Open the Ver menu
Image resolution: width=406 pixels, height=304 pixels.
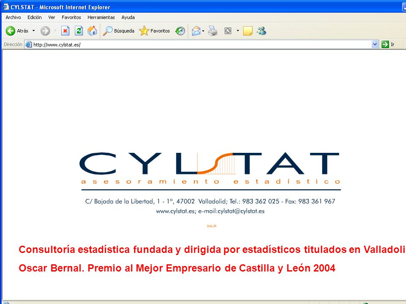tap(52, 17)
